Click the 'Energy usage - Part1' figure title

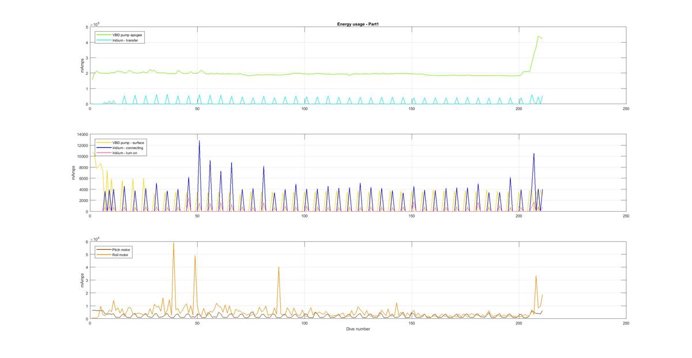pyautogui.click(x=358, y=24)
